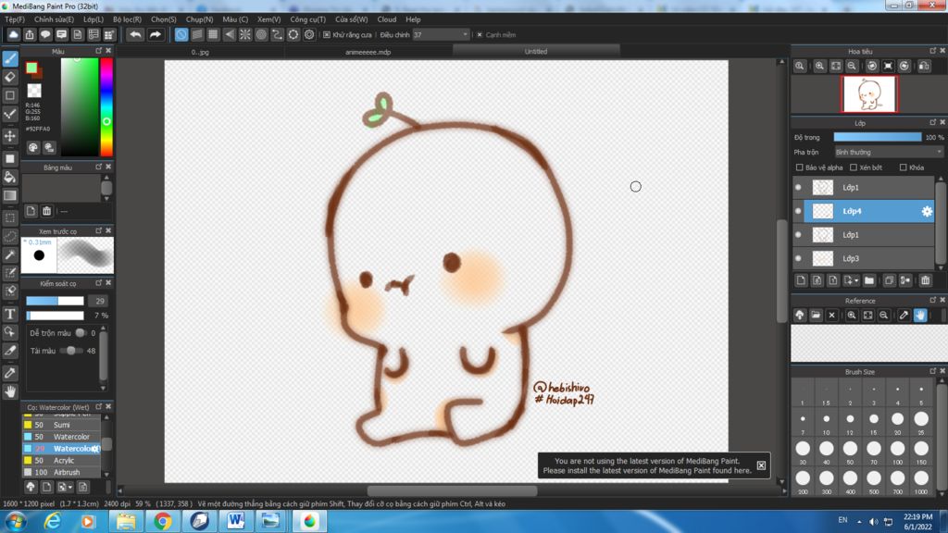The width and height of the screenshot is (948, 533).
Task: Select the Brush tool in the left toolbar
Action: pyautogui.click(x=10, y=58)
